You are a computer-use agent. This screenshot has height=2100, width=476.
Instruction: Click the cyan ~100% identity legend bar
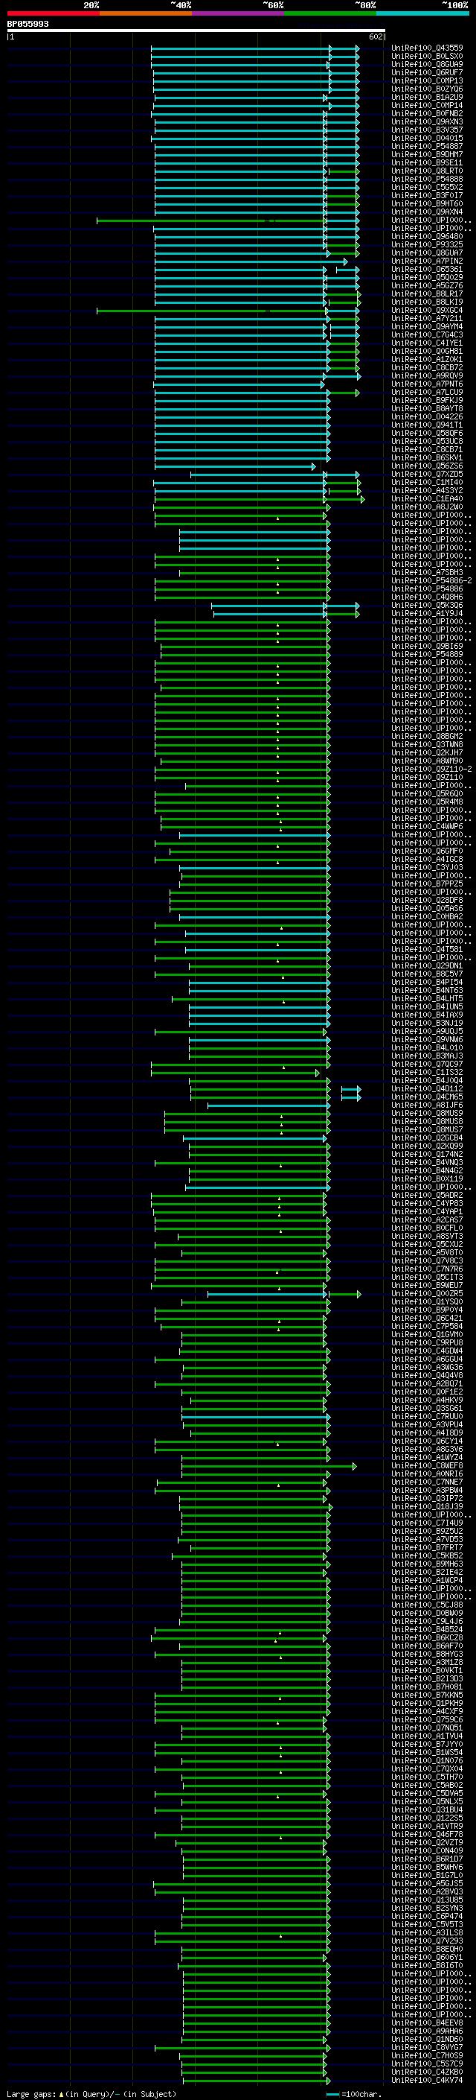(x=422, y=13)
